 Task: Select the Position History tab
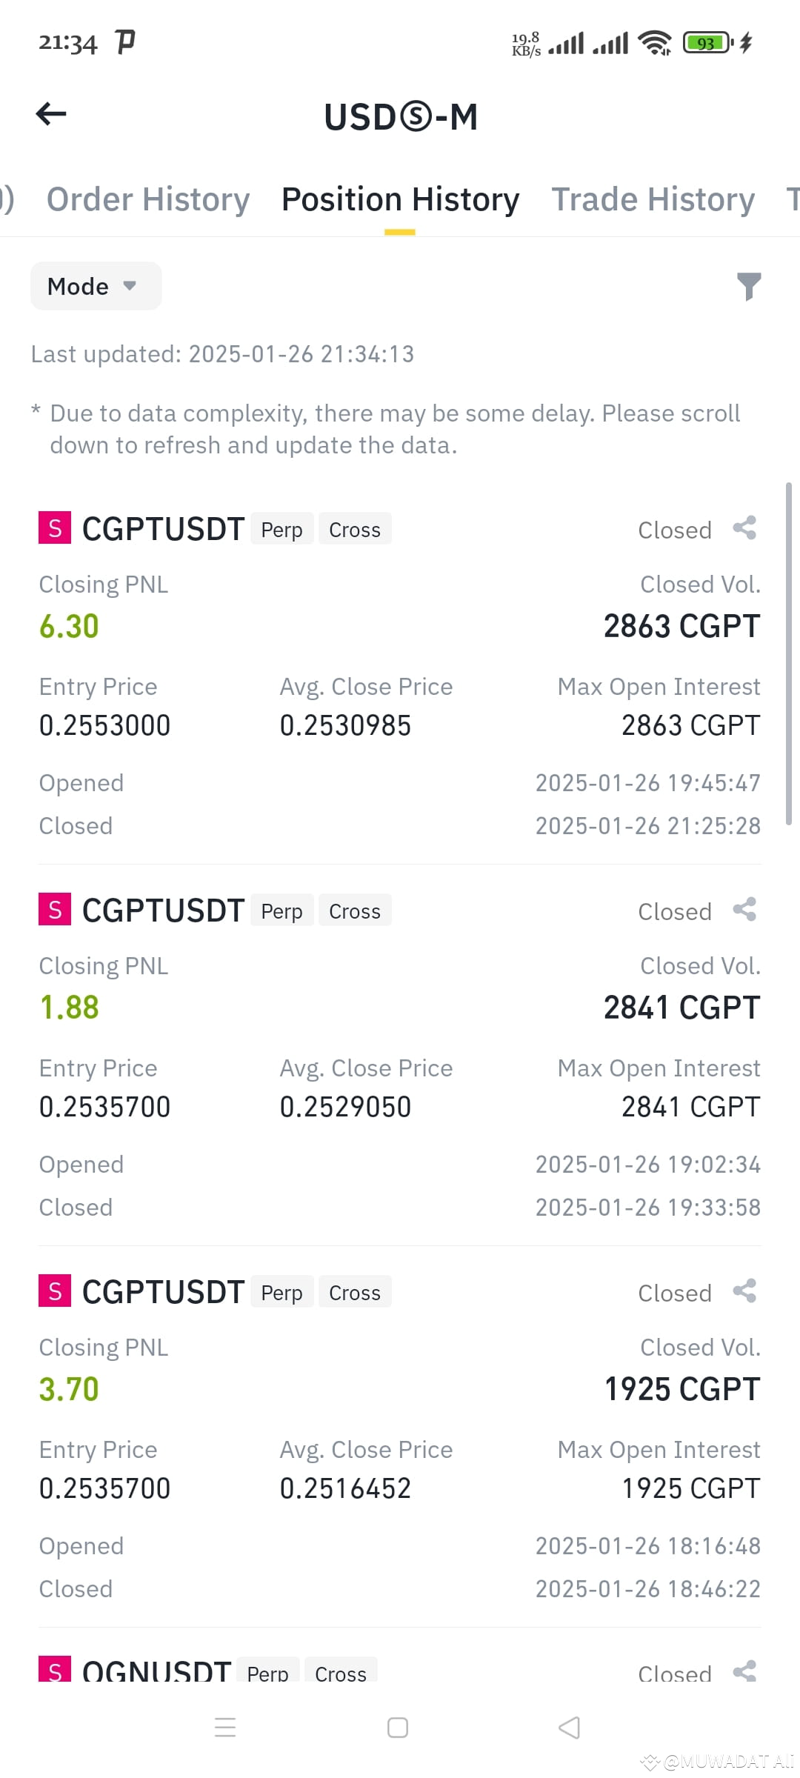point(400,199)
